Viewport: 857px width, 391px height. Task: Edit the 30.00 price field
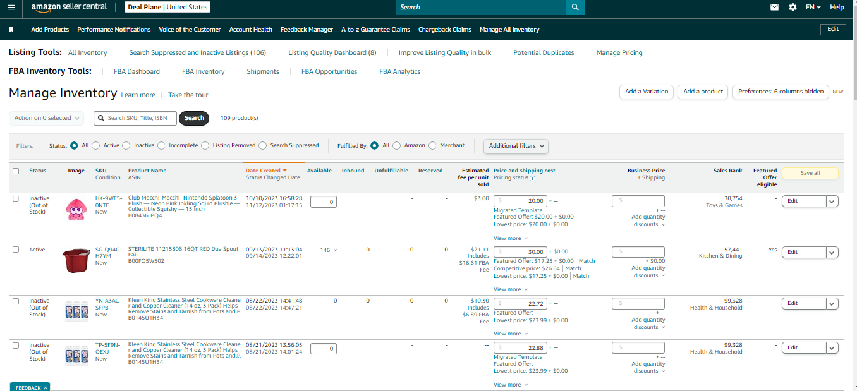pyautogui.click(x=521, y=252)
